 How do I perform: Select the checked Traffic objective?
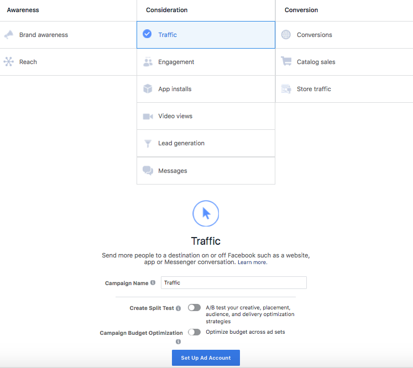point(206,35)
